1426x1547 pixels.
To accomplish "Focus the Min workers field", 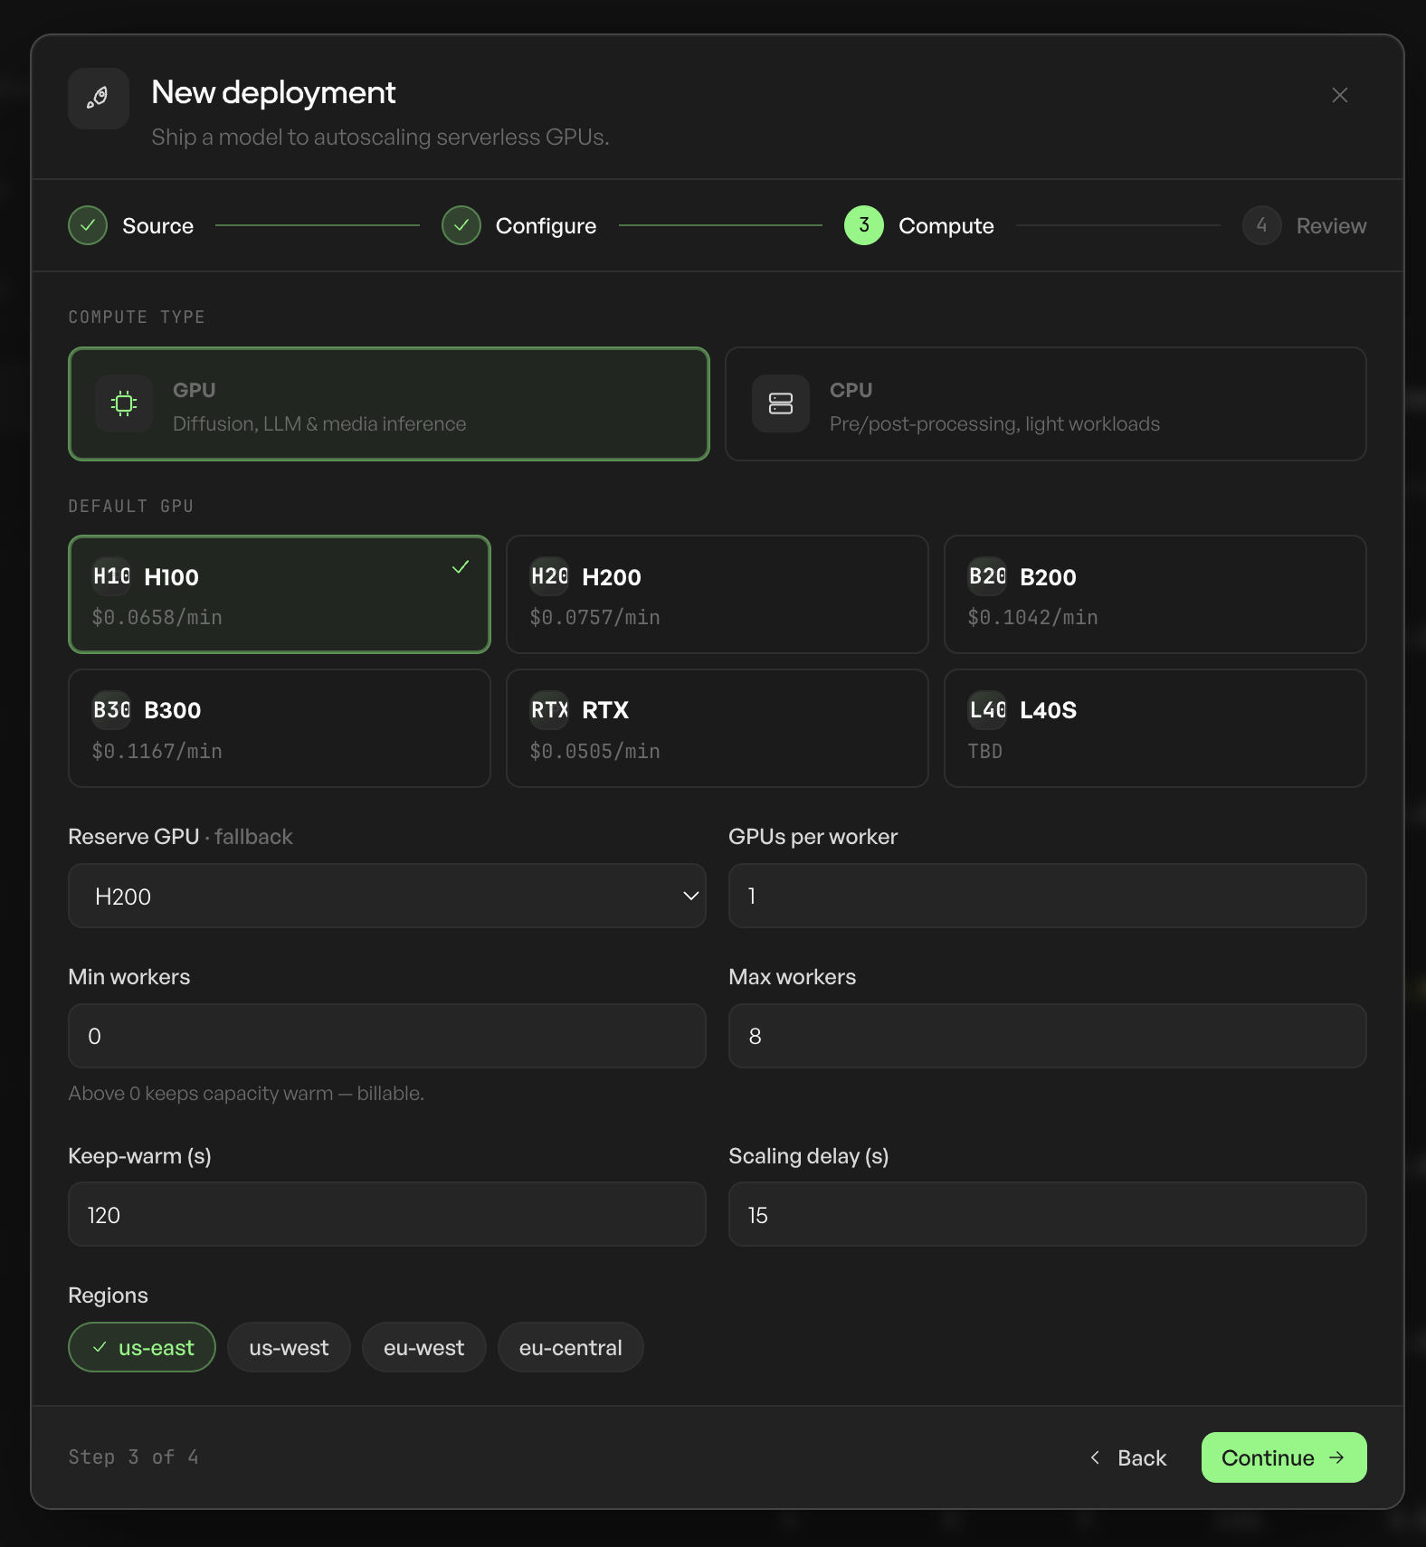I will point(387,1036).
